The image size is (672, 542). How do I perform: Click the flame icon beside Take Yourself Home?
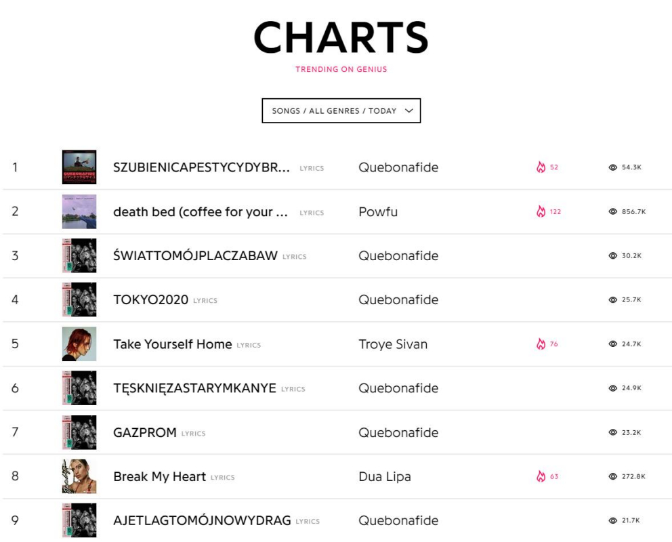(x=541, y=344)
